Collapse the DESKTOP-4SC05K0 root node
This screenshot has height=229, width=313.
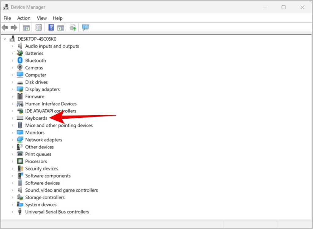(5, 39)
